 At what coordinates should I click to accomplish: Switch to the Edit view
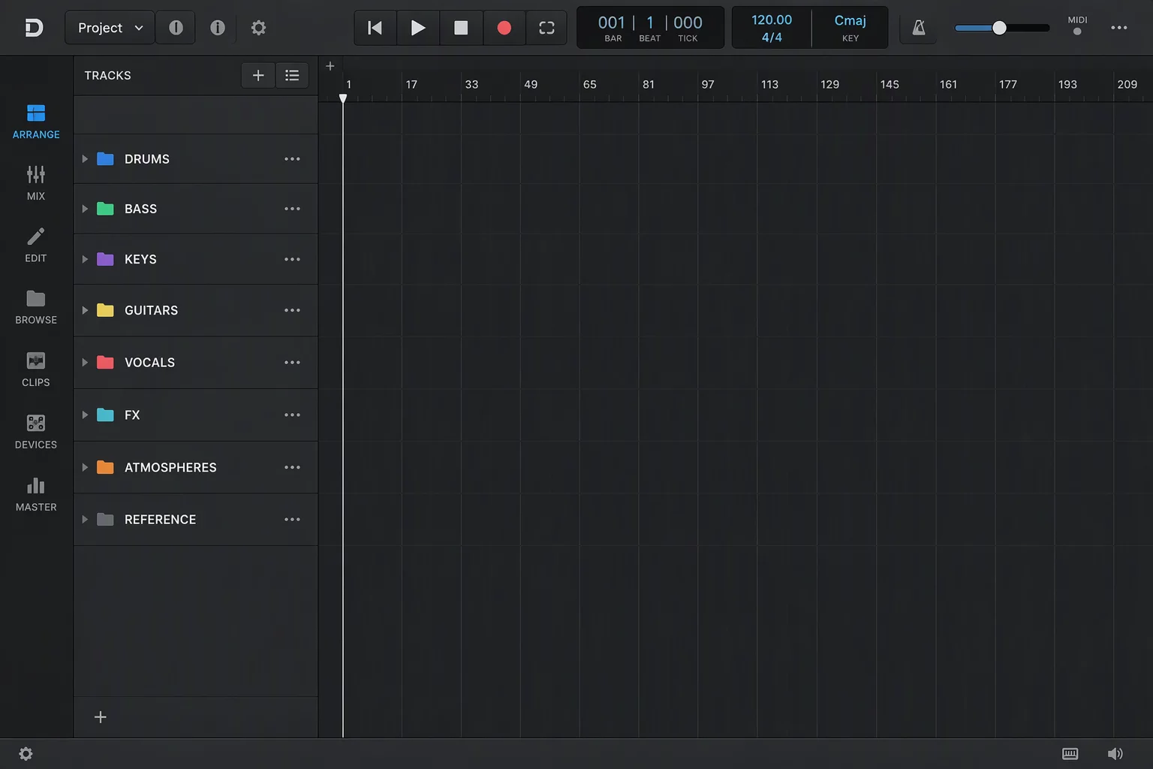point(36,246)
